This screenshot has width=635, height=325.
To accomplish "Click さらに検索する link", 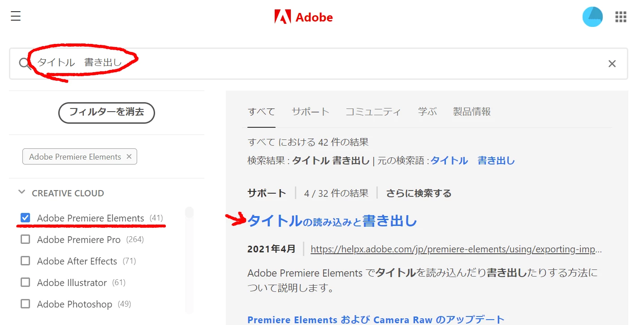I will click(x=419, y=193).
